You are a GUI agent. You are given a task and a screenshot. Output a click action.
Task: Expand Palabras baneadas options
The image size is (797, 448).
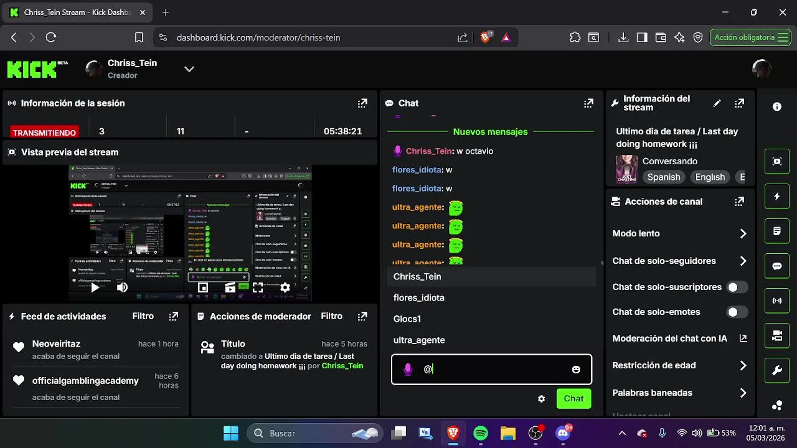tap(743, 393)
